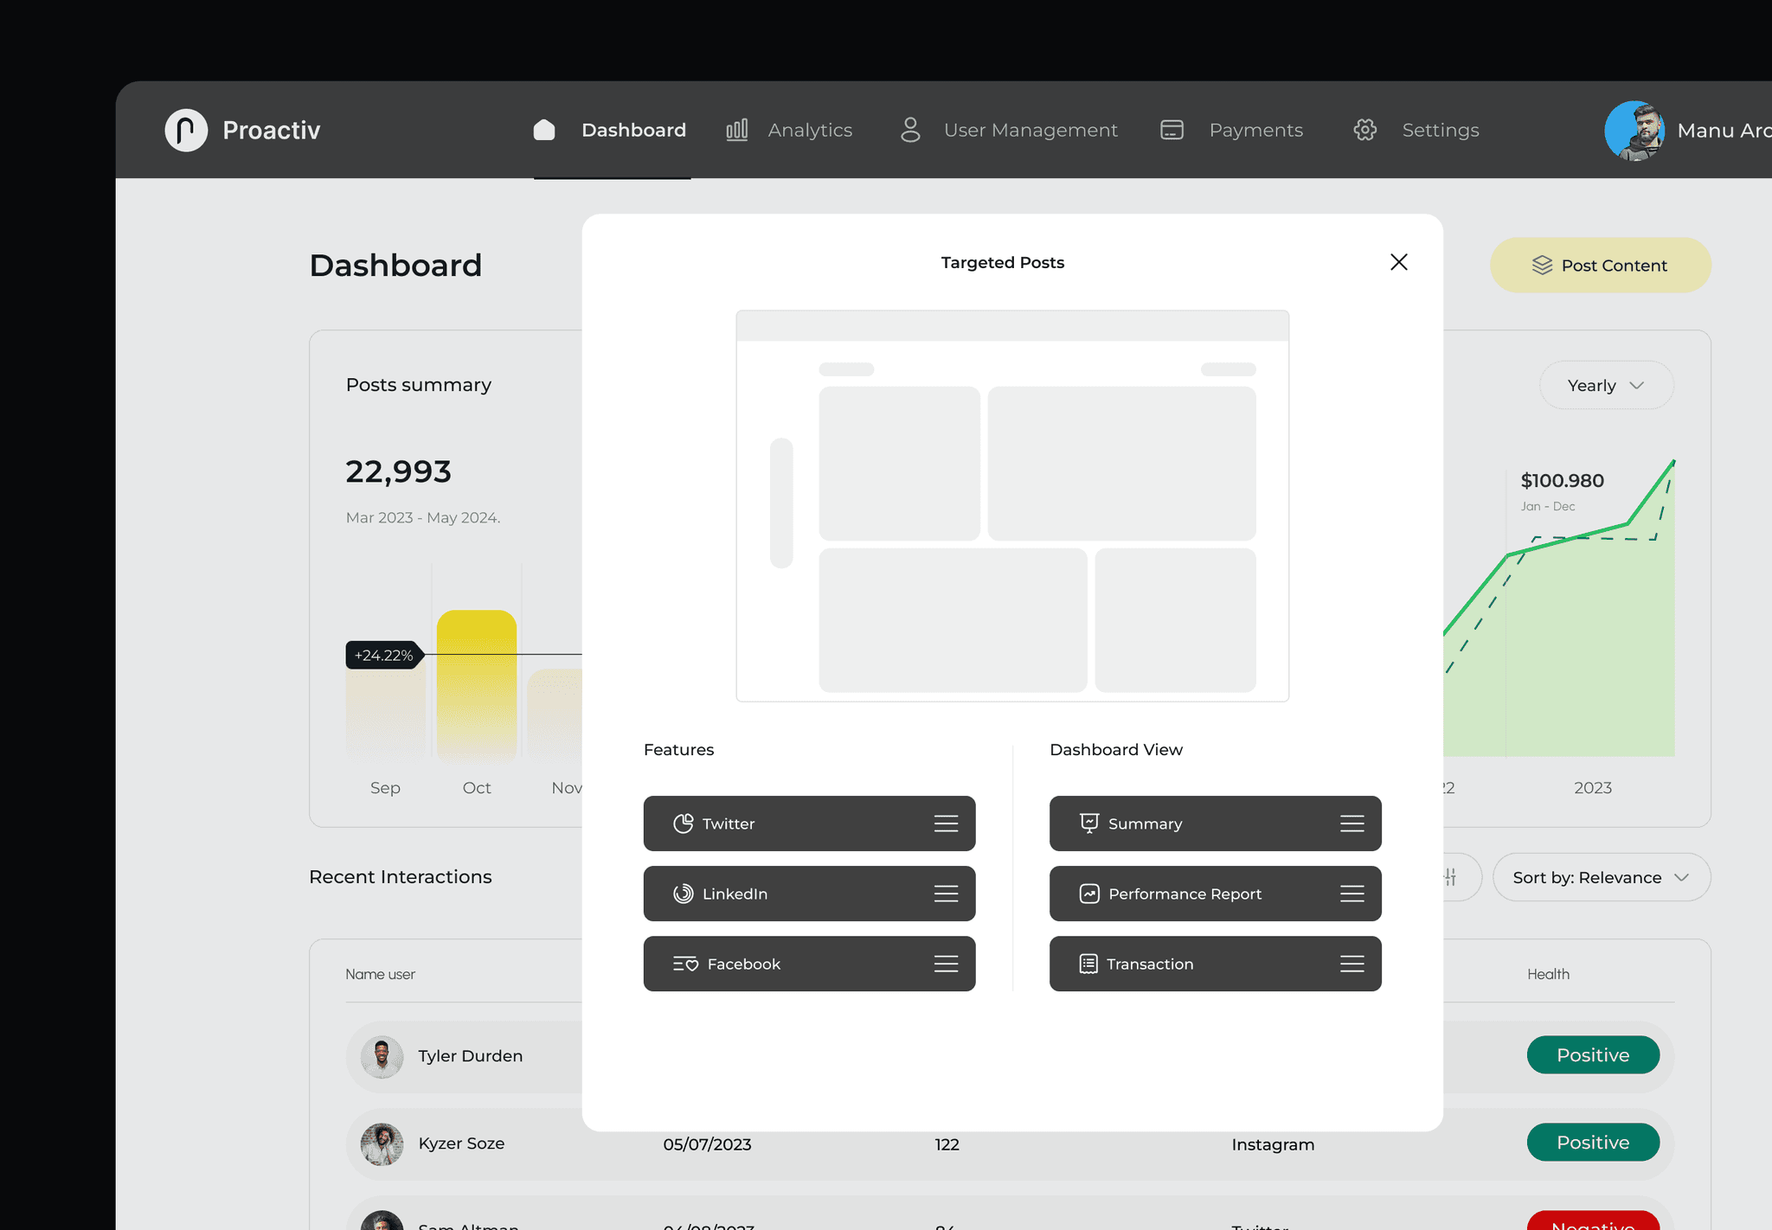
Task: Reorder handle beside Facebook entry
Action: 947,964
